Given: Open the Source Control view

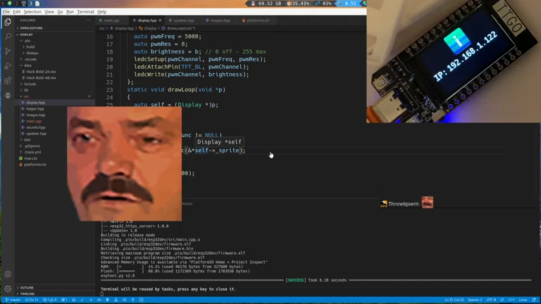Looking at the screenshot, I should pos(8,51).
